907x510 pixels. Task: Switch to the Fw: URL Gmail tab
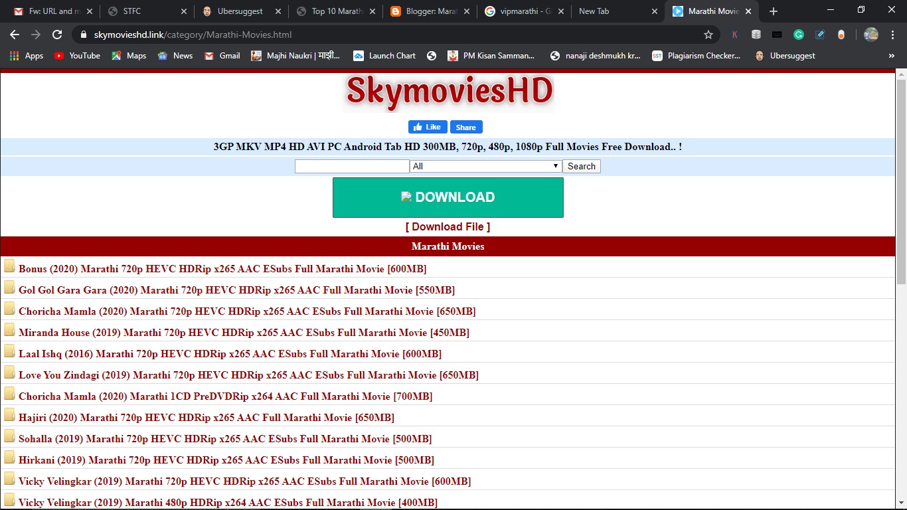pyautogui.click(x=53, y=11)
